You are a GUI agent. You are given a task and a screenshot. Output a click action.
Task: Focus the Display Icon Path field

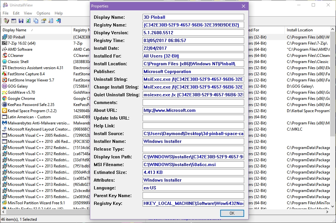(193, 157)
